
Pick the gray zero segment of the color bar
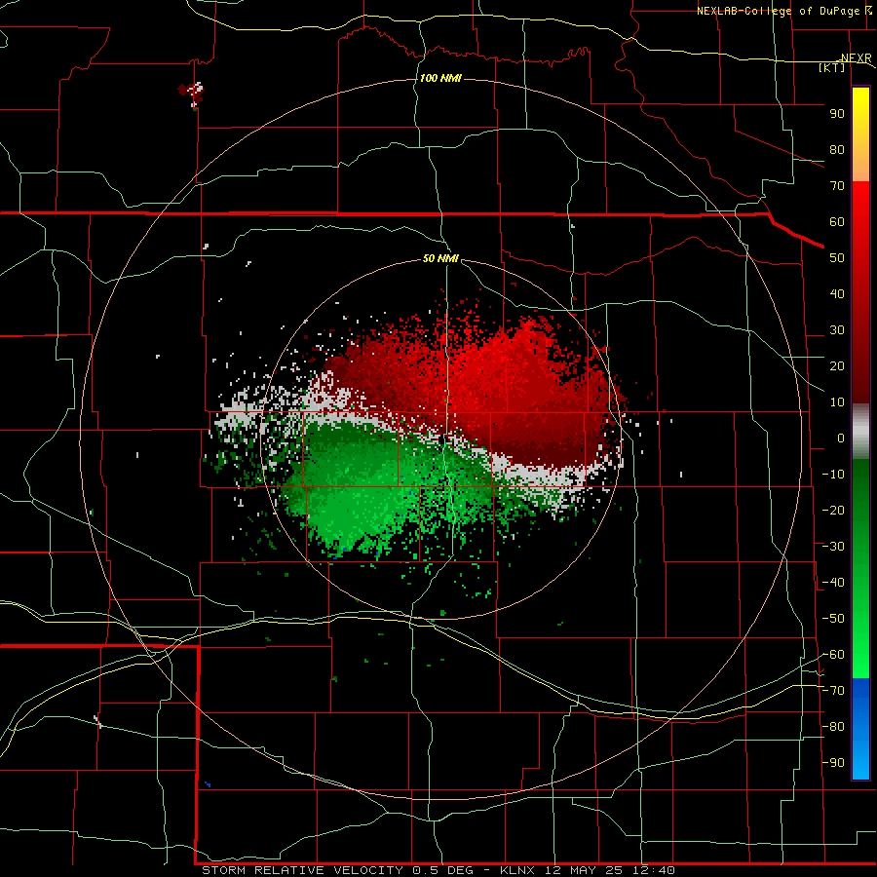tap(860, 432)
